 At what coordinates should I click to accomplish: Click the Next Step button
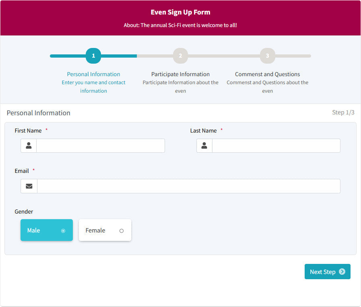327,272
